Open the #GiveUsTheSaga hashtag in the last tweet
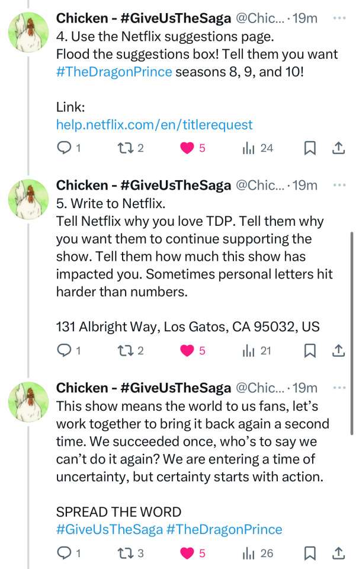Viewport: 356px width, 569px height. 109,529
